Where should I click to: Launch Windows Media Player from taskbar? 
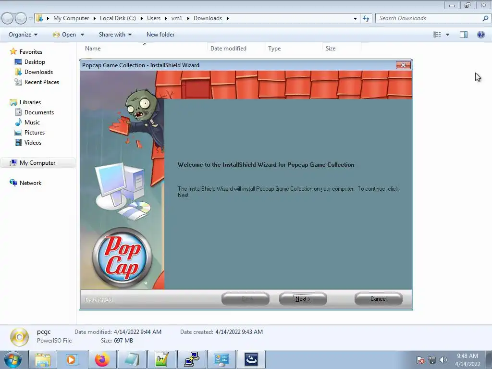click(x=72, y=359)
